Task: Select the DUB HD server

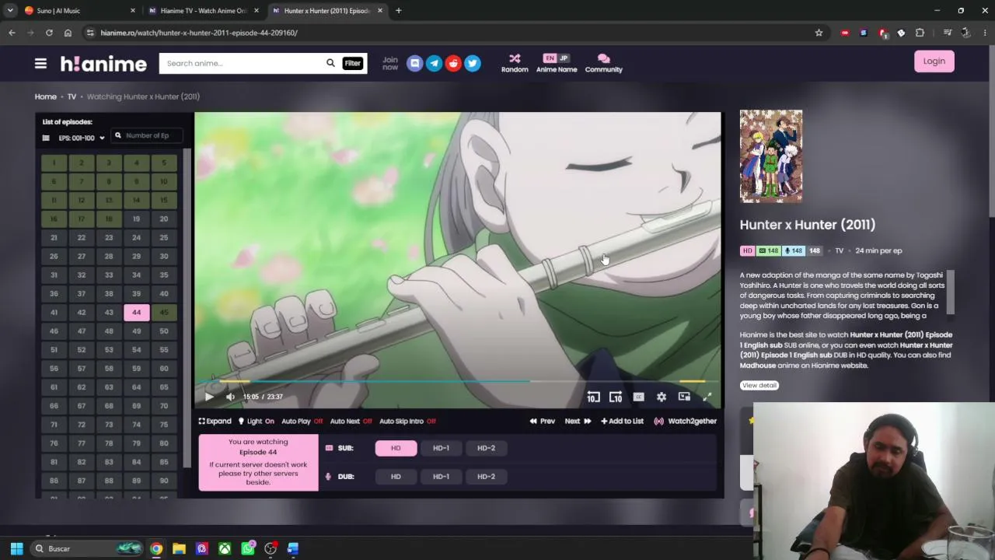Action: [x=396, y=476]
